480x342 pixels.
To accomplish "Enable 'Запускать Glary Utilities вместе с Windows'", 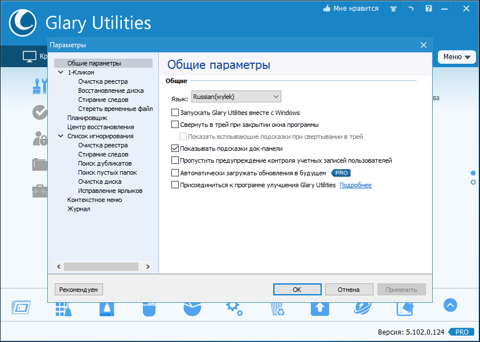I will coord(175,113).
